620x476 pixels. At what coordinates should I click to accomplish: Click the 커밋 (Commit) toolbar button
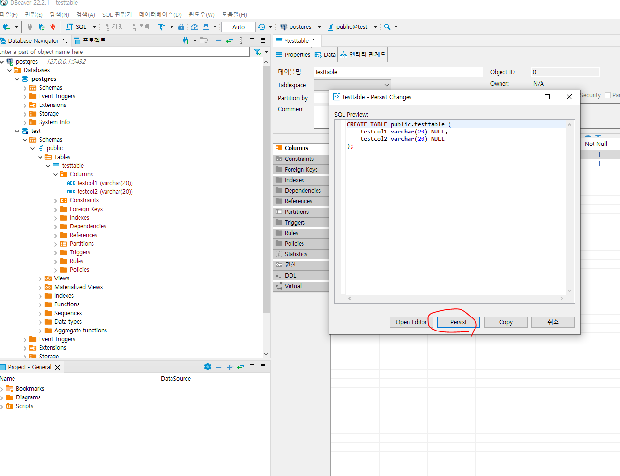pos(113,27)
